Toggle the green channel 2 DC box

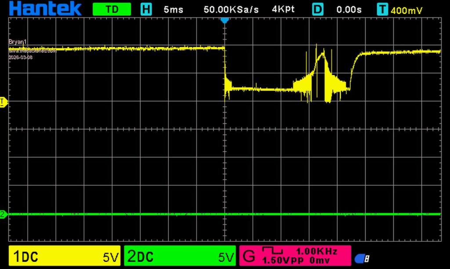coord(179,256)
